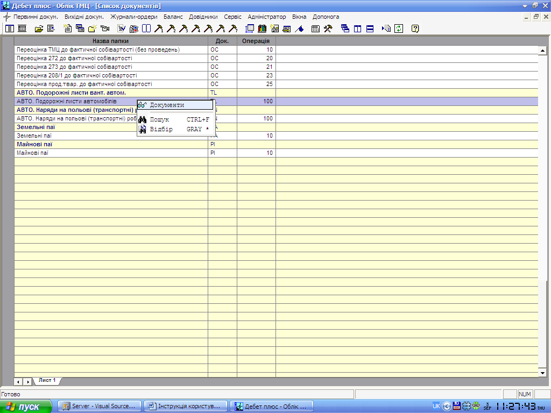Click the stacked windows icon after the sparkle document
This screenshot has width=551, height=413.
[x=80, y=29]
